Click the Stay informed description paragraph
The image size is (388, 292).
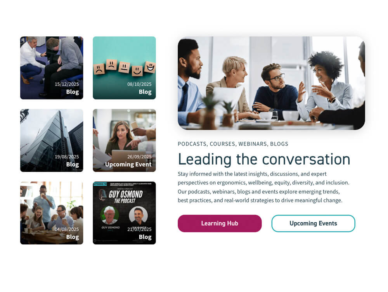click(263, 187)
